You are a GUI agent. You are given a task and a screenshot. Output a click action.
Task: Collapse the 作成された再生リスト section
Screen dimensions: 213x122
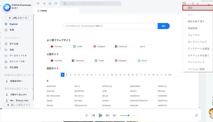pos(33,75)
